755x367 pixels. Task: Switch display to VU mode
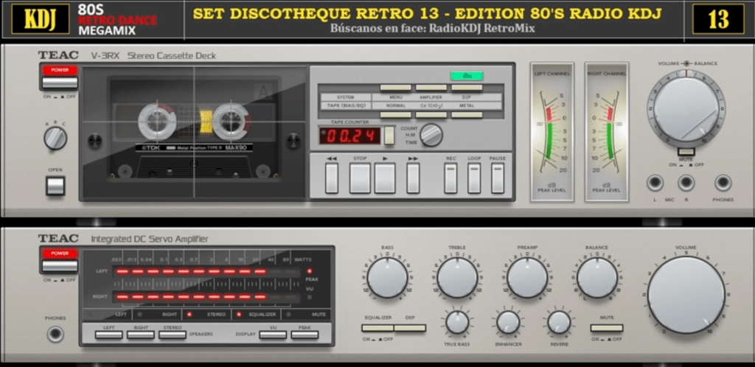tap(273, 335)
